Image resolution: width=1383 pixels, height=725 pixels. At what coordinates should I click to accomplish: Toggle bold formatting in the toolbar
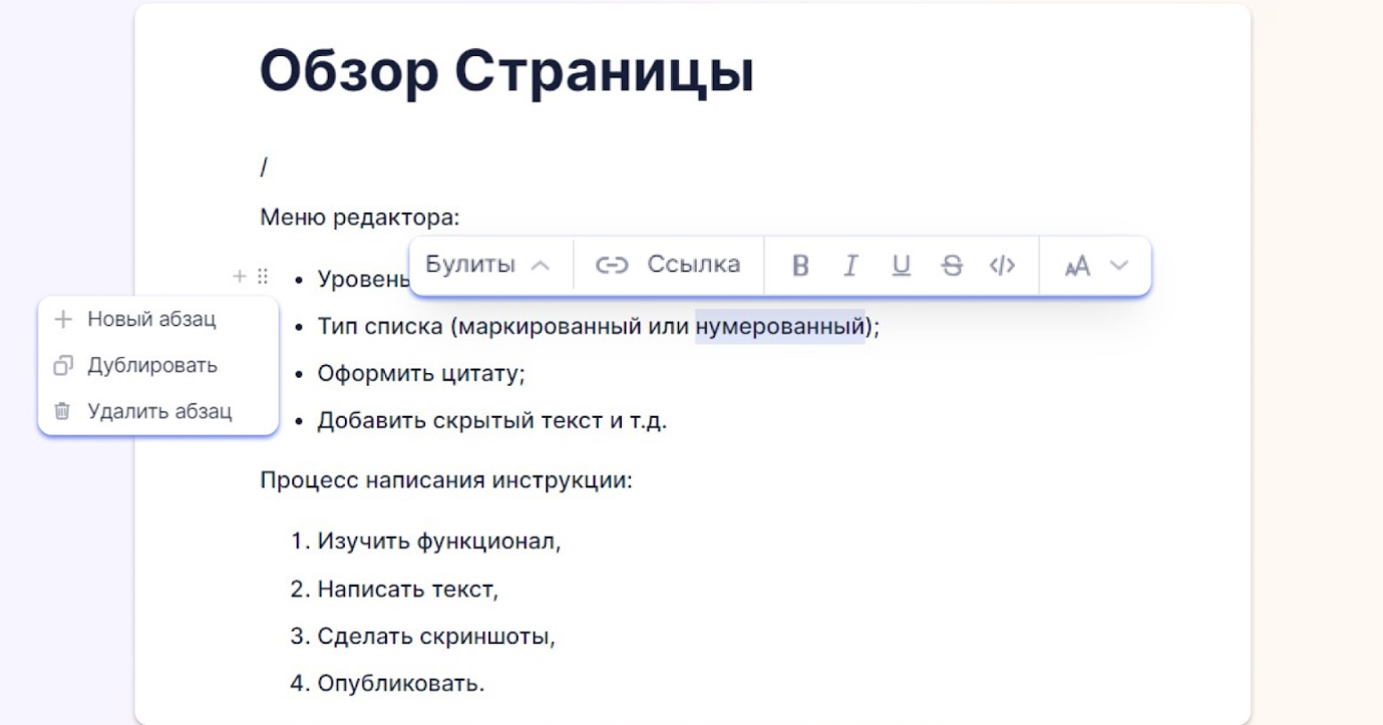click(x=801, y=265)
